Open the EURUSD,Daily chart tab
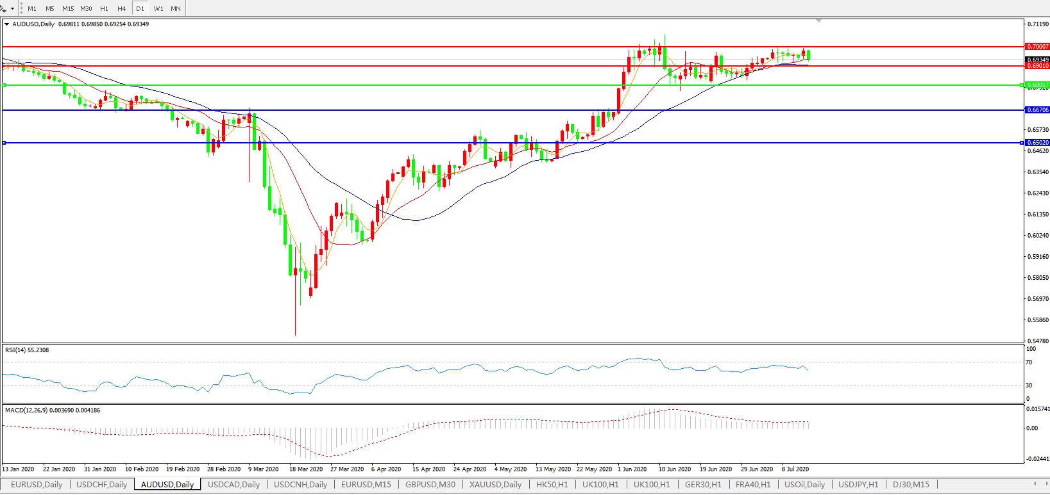The image size is (1050, 495). coord(37,485)
